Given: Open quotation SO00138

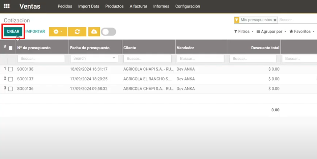Looking at the screenshot, I should click(25, 69).
